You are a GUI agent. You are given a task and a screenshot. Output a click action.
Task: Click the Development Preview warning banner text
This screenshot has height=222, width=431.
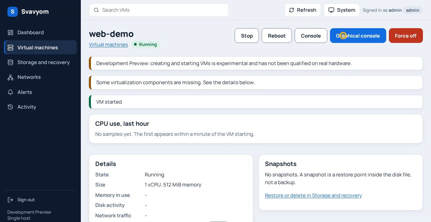pyautogui.click(x=224, y=63)
